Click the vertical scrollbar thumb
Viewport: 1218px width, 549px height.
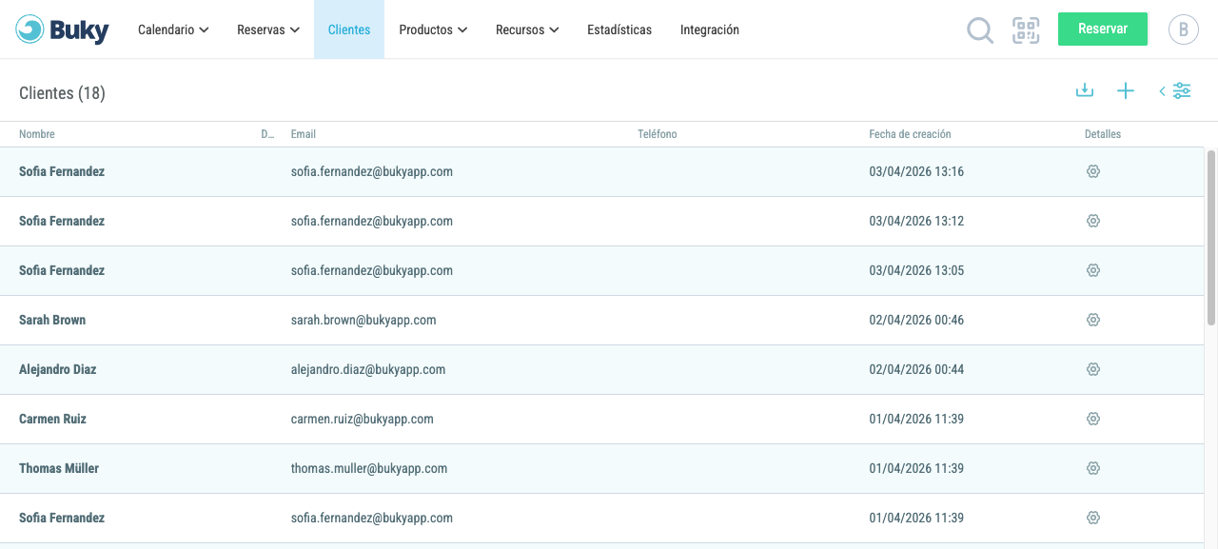(x=1211, y=237)
